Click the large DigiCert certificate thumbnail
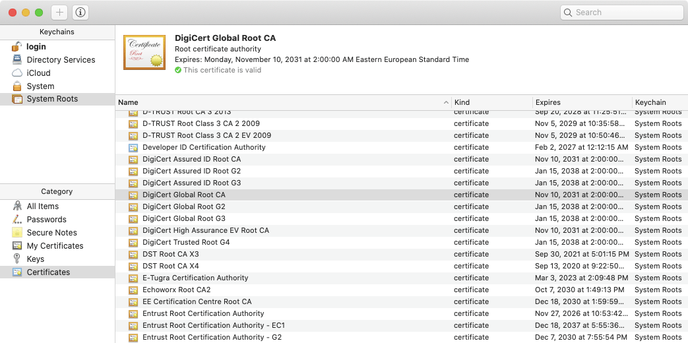The height and width of the screenshot is (343, 688). coord(144,53)
